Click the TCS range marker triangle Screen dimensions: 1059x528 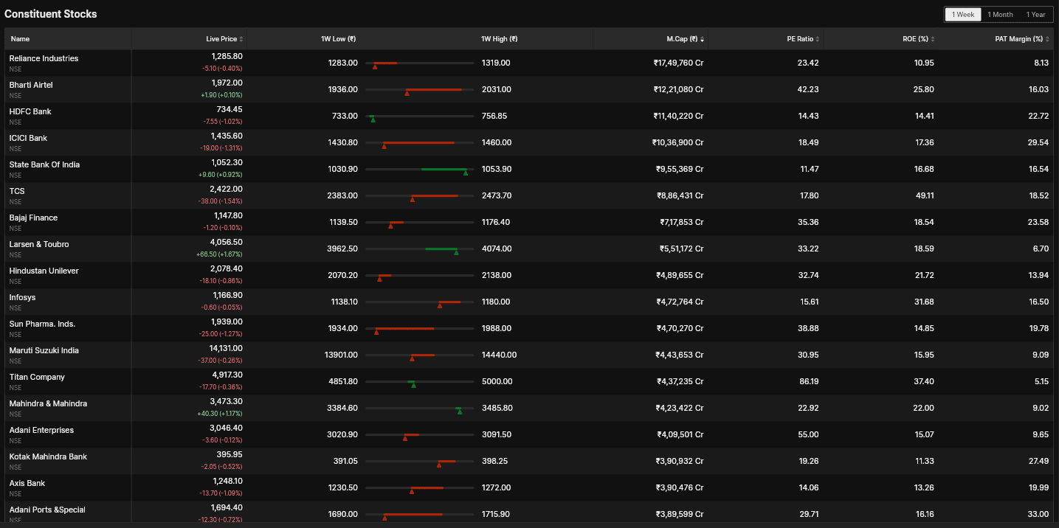coord(413,199)
